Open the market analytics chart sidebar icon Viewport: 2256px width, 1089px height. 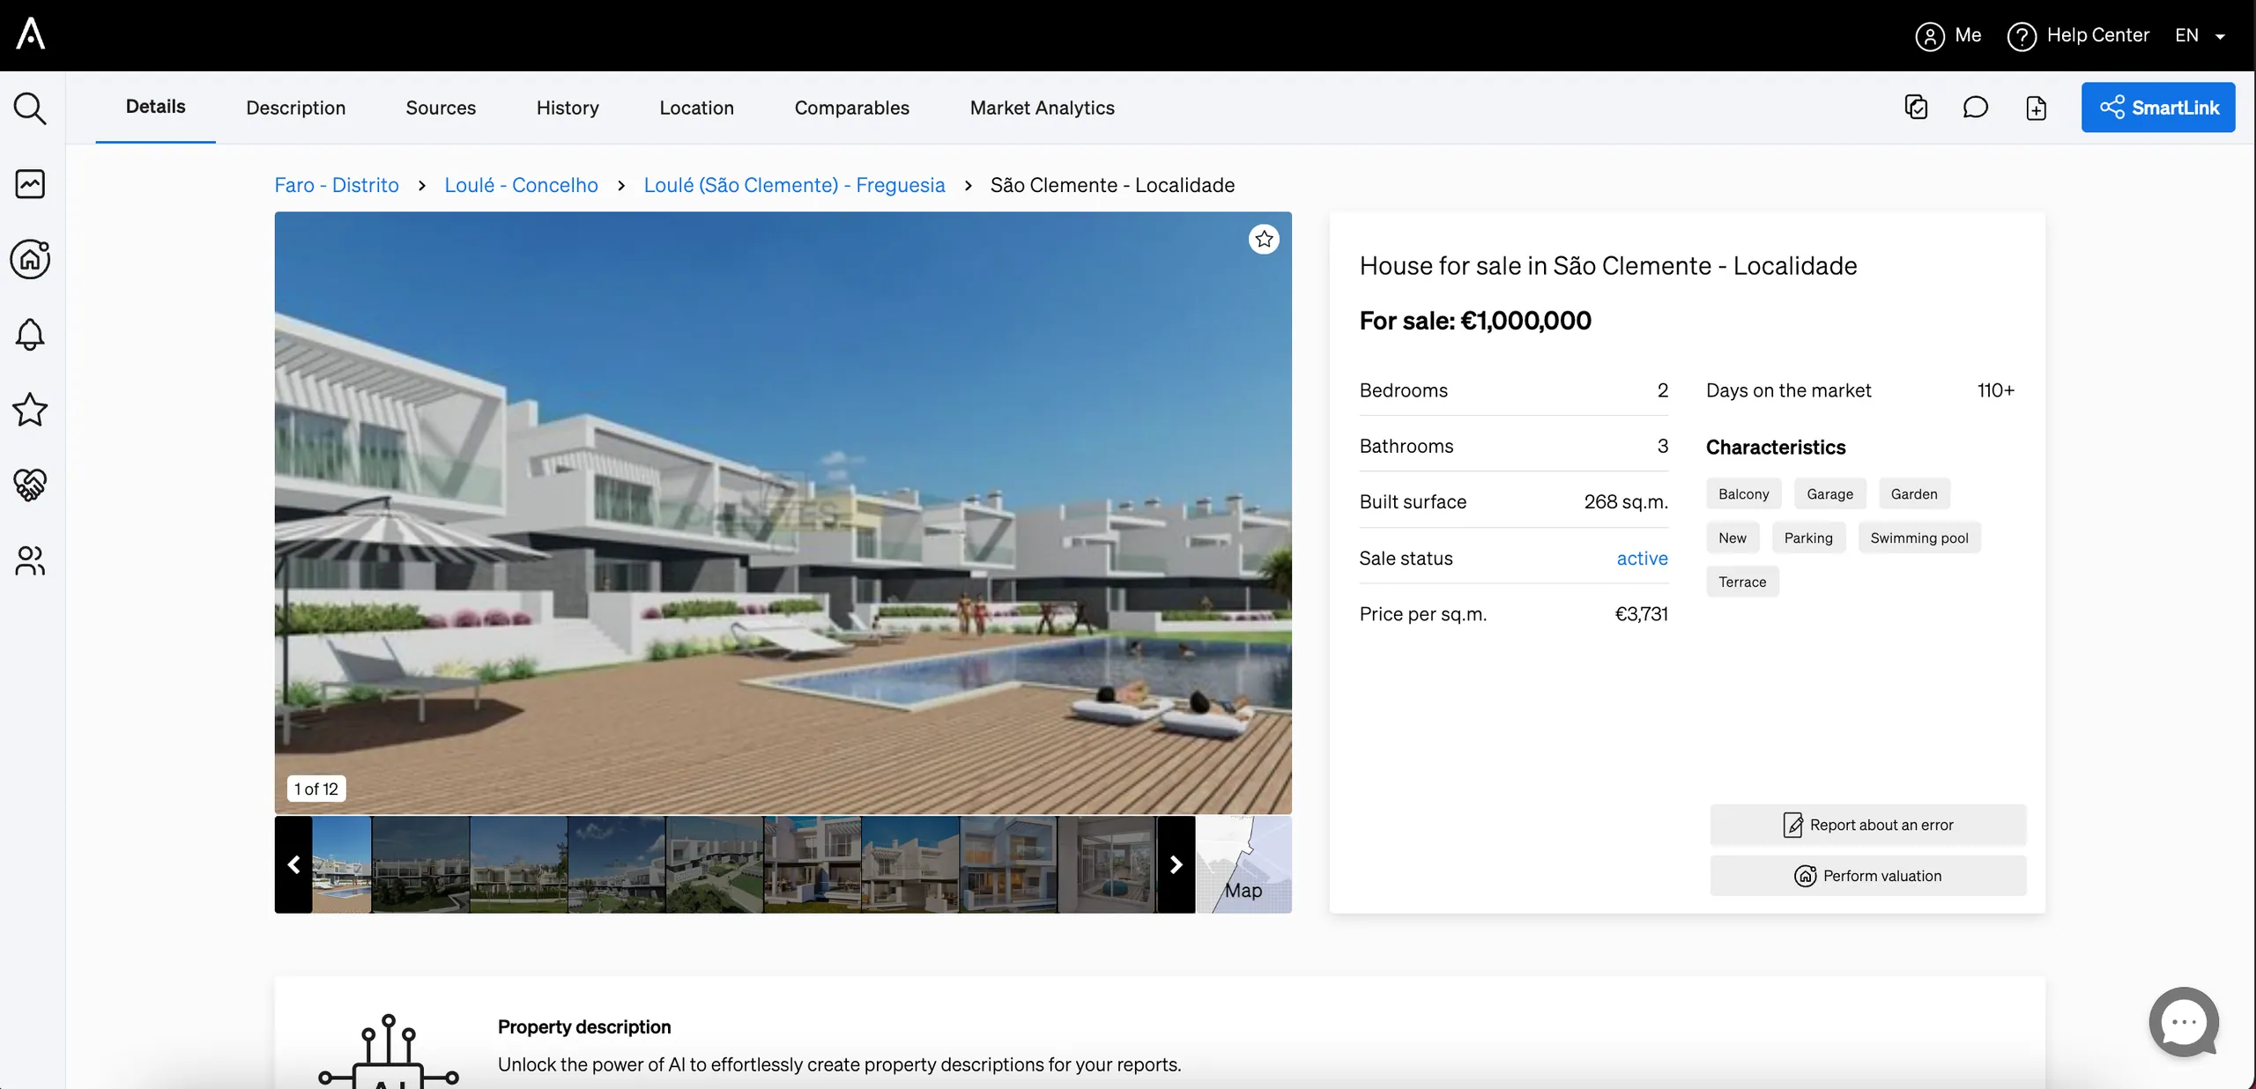tap(30, 183)
